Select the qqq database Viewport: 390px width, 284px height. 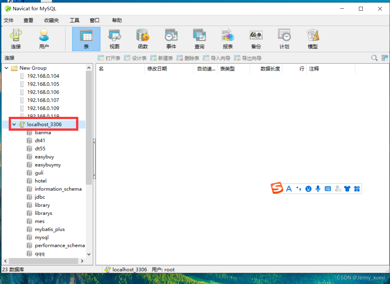40,253
